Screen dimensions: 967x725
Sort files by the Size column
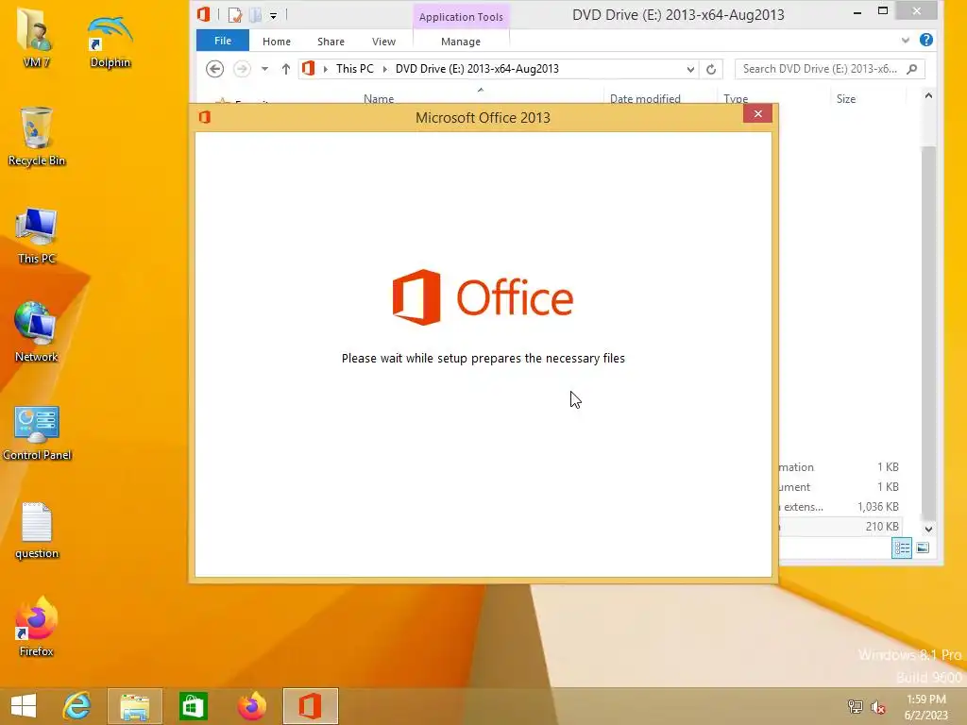(x=845, y=98)
